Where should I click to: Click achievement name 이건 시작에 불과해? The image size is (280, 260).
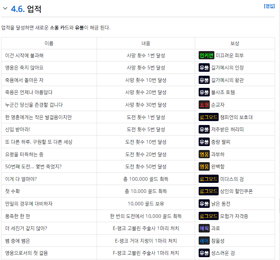coord(24,55)
